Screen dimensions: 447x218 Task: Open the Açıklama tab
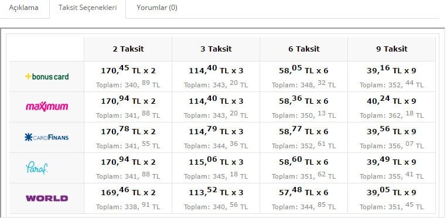pos(23,8)
